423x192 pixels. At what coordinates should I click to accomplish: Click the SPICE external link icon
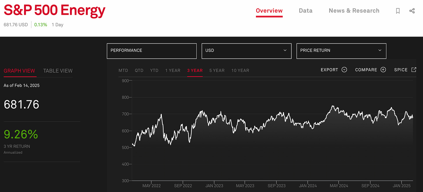tap(414, 70)
